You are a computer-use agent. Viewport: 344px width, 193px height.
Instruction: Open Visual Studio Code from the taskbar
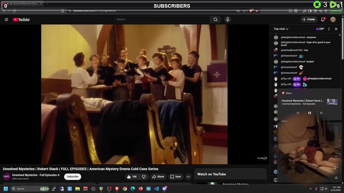(156, 189)
